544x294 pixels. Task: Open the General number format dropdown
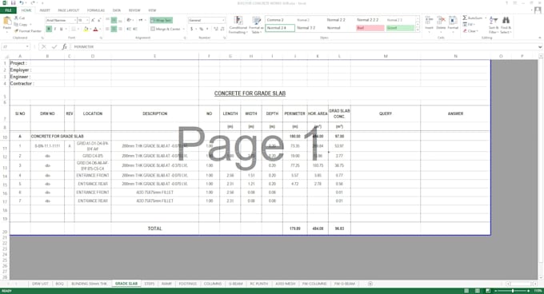pos(223,21)
